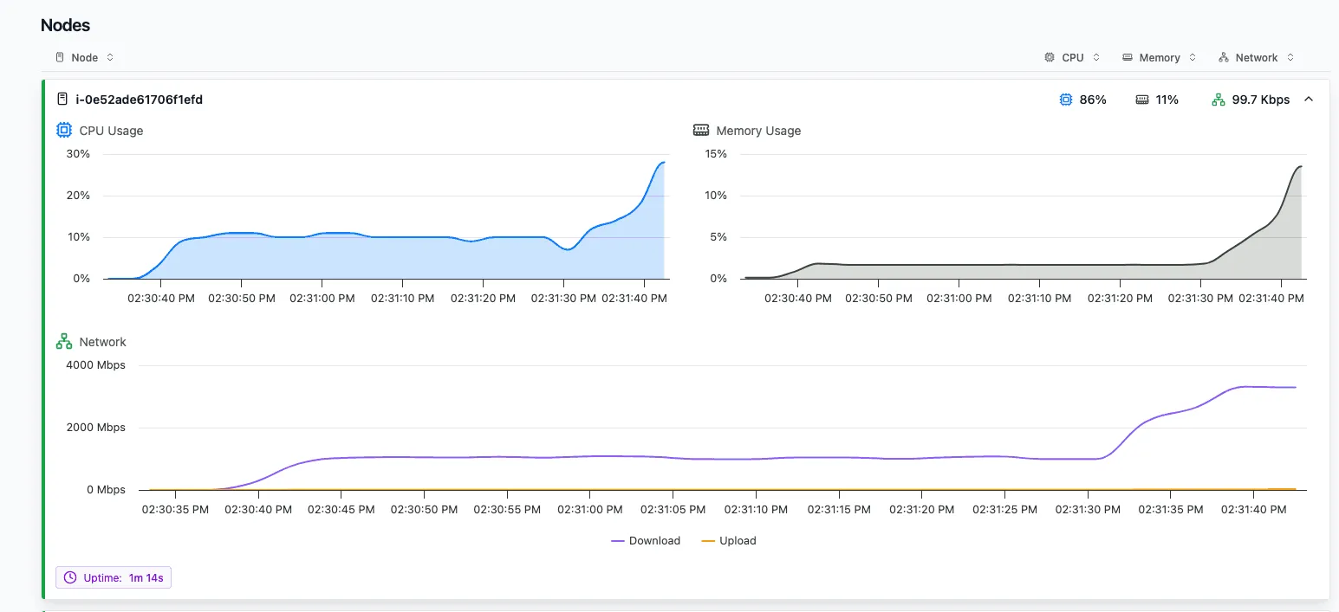The width and height of the screenshot is (1339, 612).
Task: Open the Network sort chevron
Action: [1290, 57]
